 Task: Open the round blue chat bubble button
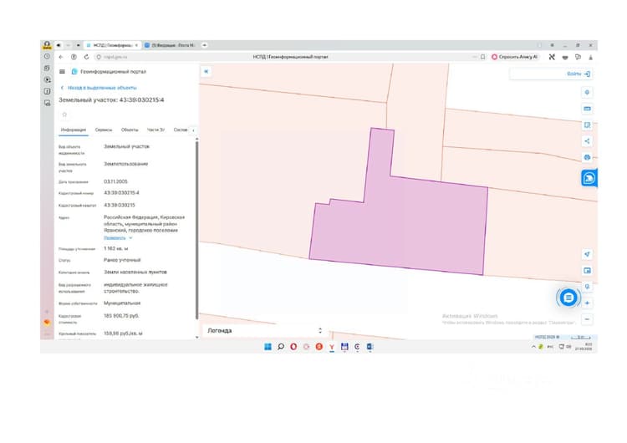(x=568, y=298)
